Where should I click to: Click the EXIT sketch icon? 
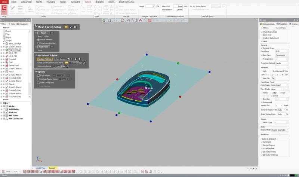(4, 10)
